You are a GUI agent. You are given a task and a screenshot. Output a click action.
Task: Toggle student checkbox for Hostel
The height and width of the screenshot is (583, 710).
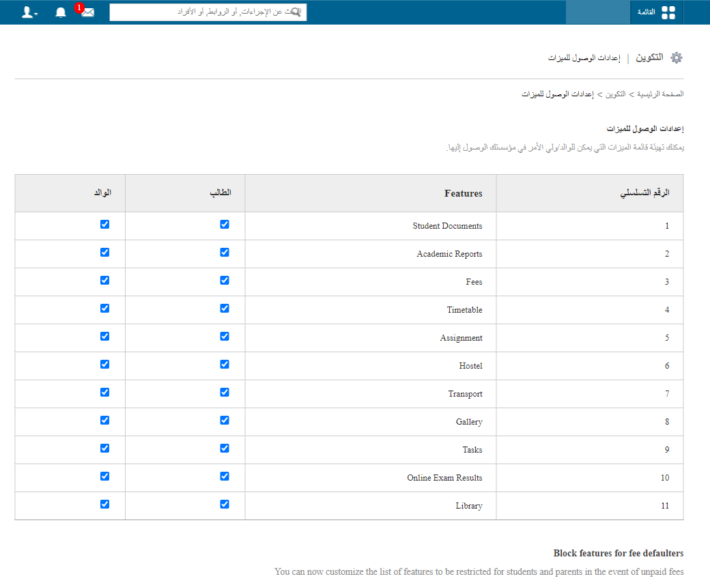(225, 365)
